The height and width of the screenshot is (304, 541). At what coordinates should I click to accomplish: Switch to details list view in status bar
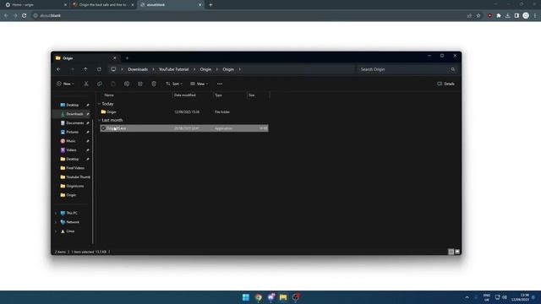451,252
